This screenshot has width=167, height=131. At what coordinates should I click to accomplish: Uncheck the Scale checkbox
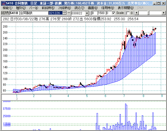114,13
